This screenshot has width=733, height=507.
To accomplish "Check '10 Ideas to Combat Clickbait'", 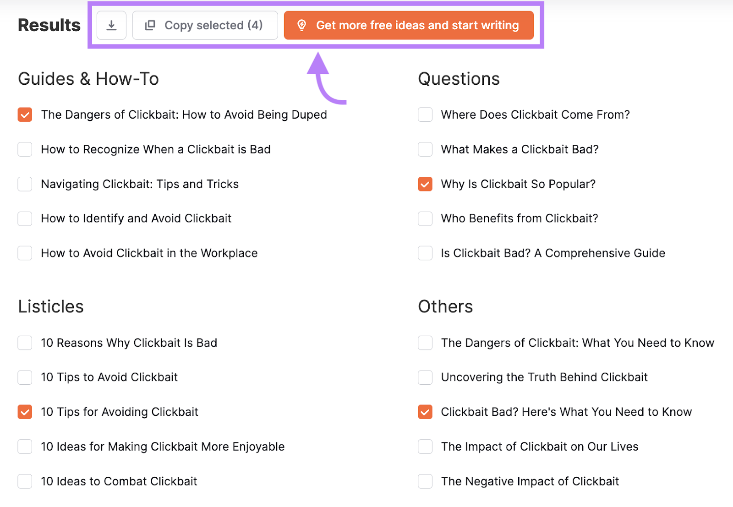I will tap(25, 481).
